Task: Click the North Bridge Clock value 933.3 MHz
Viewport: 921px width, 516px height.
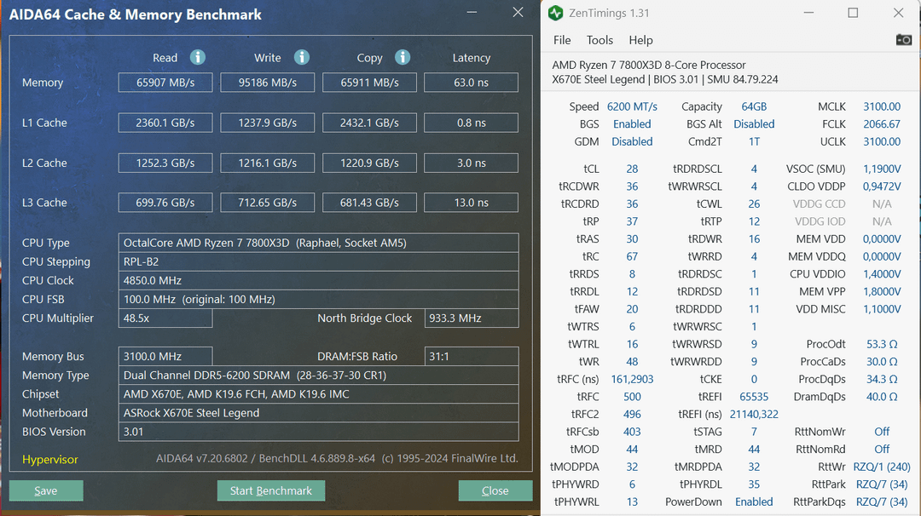Action: click(x=471, y=318)
